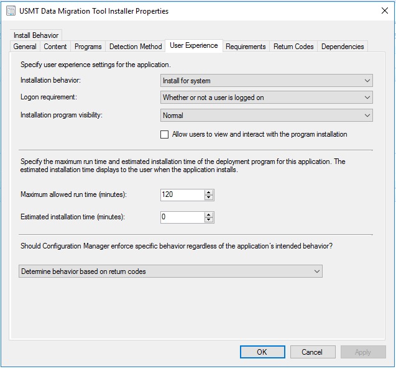The image size is (396, 369).
Task: Enable Allow users to view and interact checkbox
Action: pyautogui.click(x=164, y=134)
